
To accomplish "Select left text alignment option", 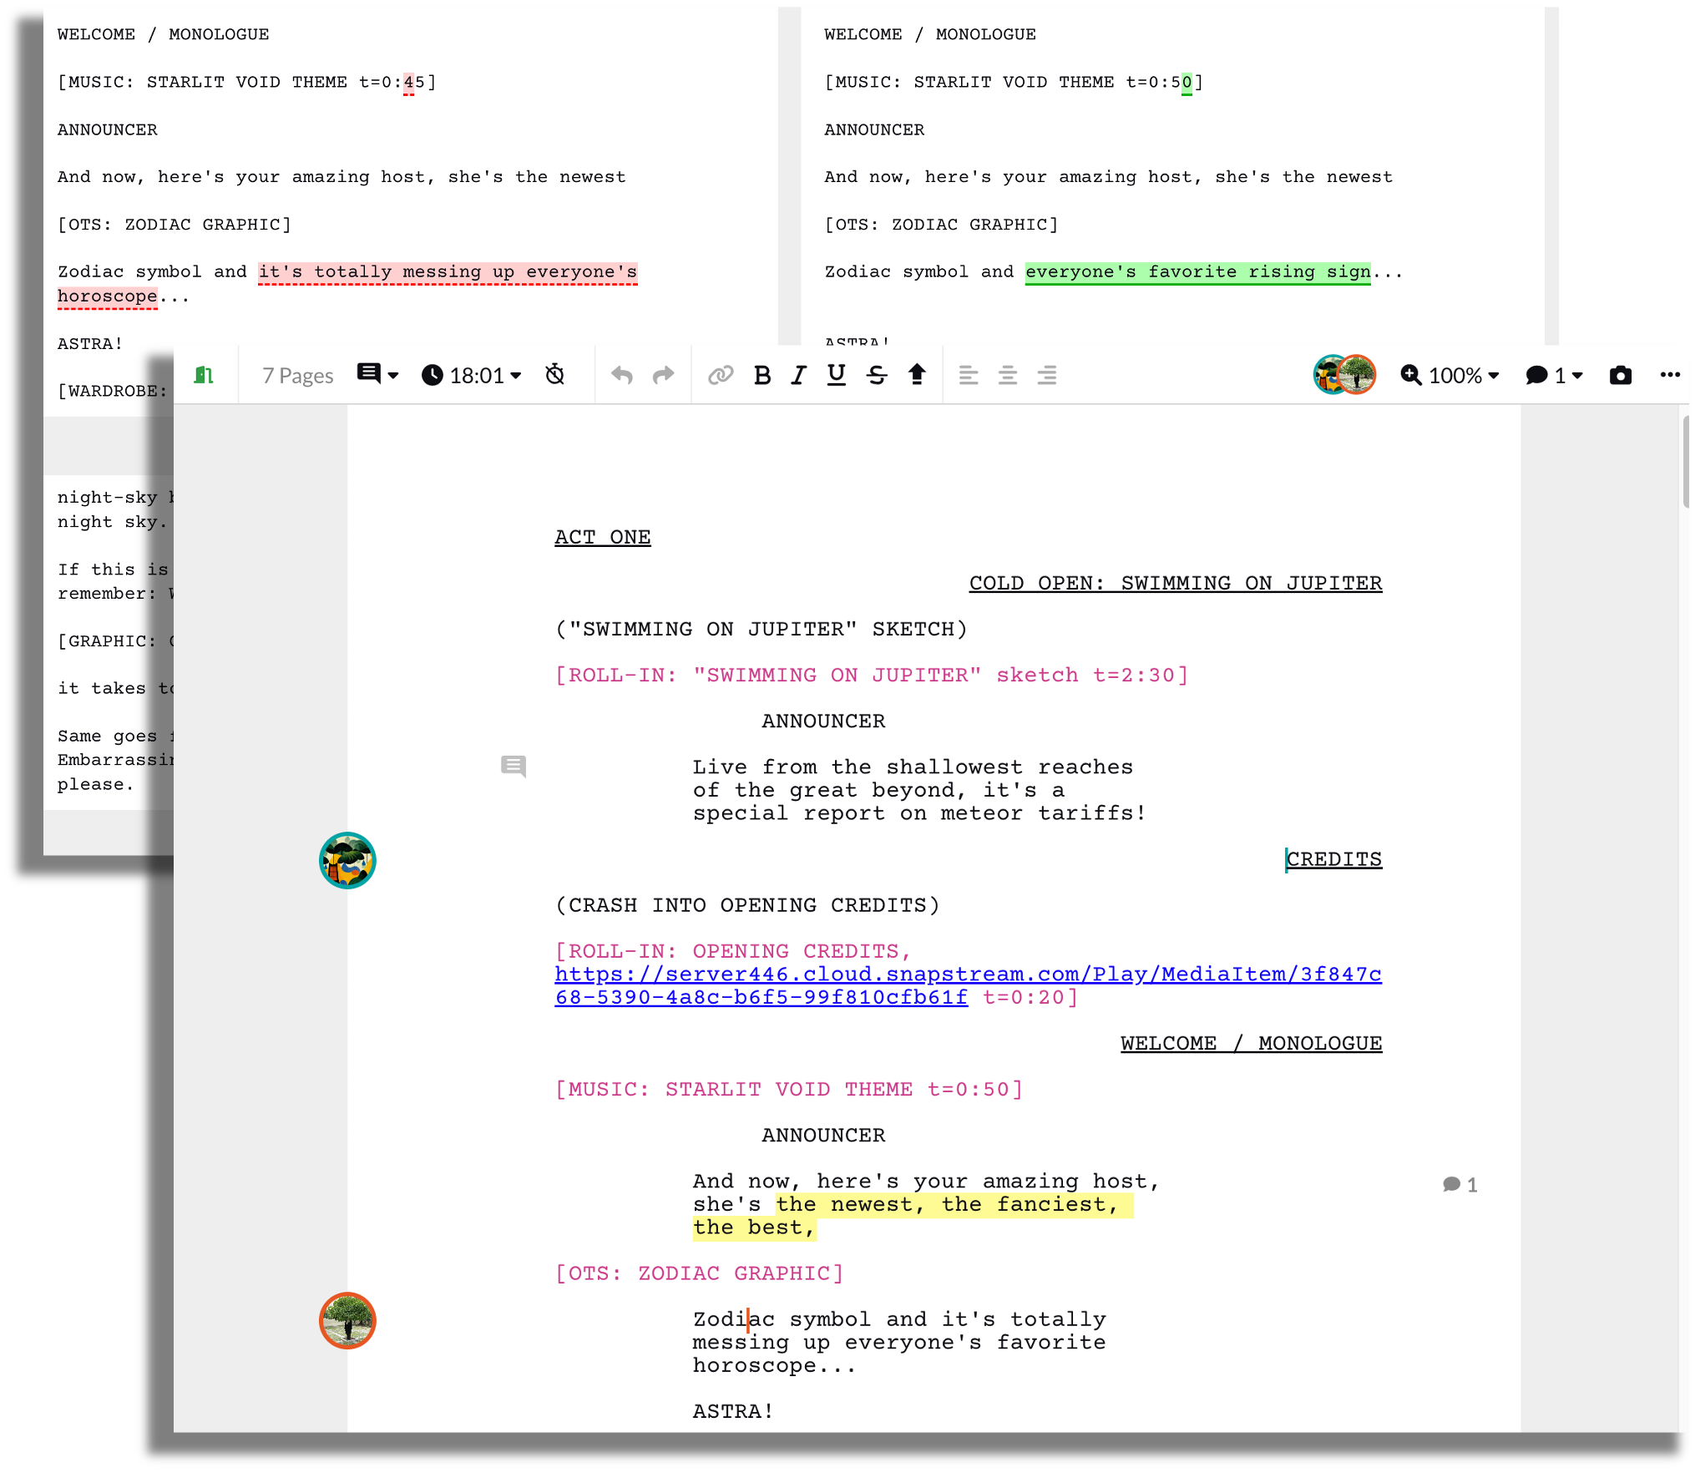I will coord(967,376).
